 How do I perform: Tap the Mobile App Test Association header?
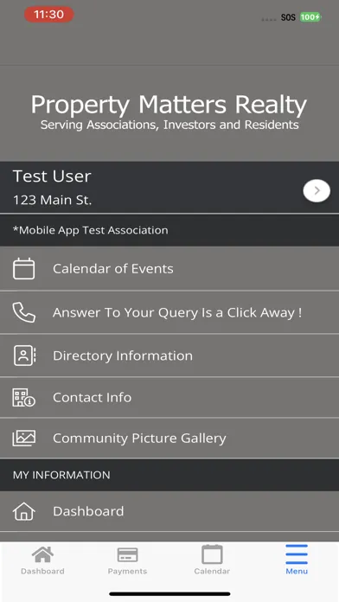pyautogui.click(x=169, y=230)
